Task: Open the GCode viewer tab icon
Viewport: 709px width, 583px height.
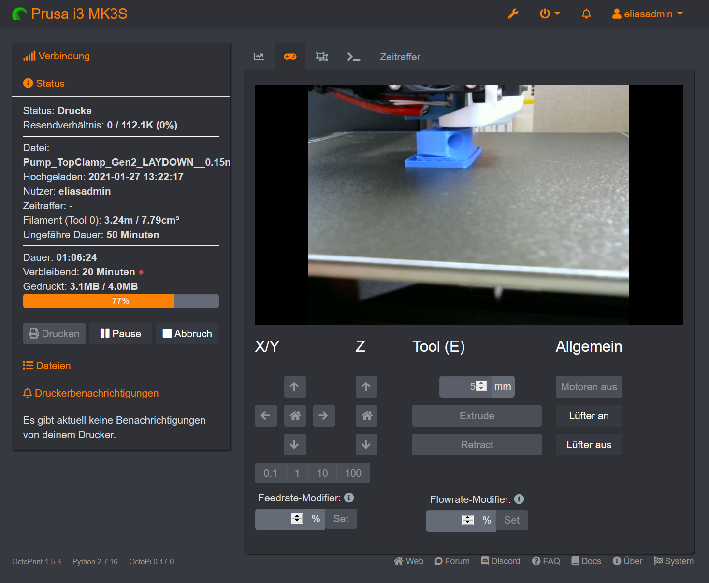Action: (x=322, y=57)
